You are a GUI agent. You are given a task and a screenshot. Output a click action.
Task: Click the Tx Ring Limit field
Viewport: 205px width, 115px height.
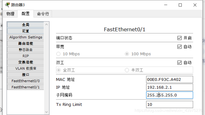pos(169,105)
